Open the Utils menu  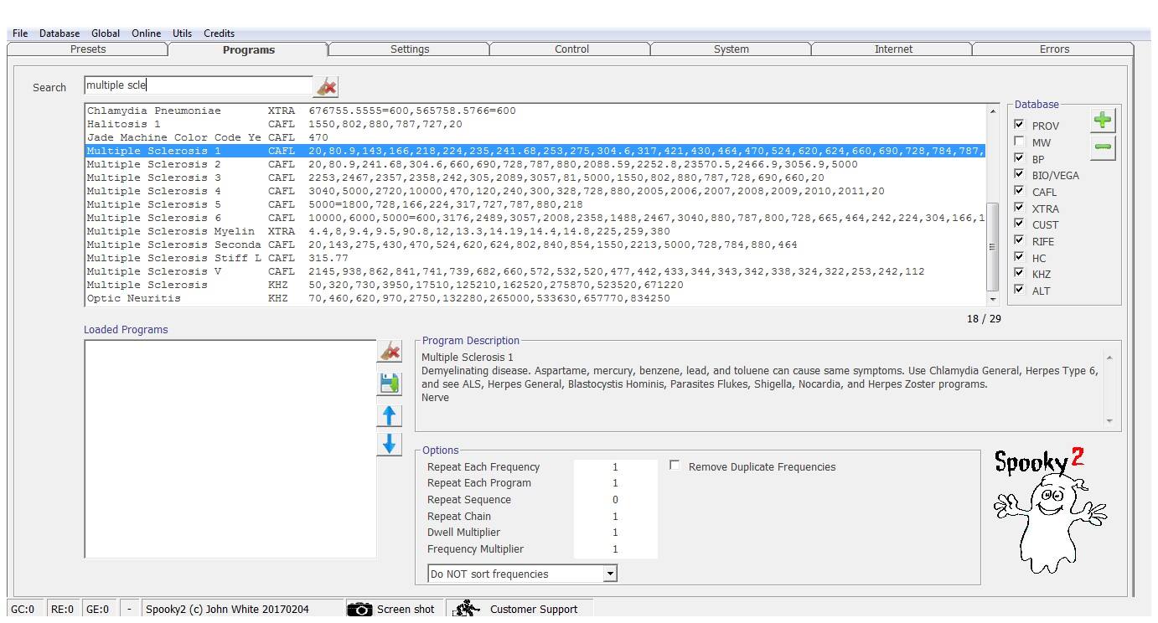coord(182,33)
